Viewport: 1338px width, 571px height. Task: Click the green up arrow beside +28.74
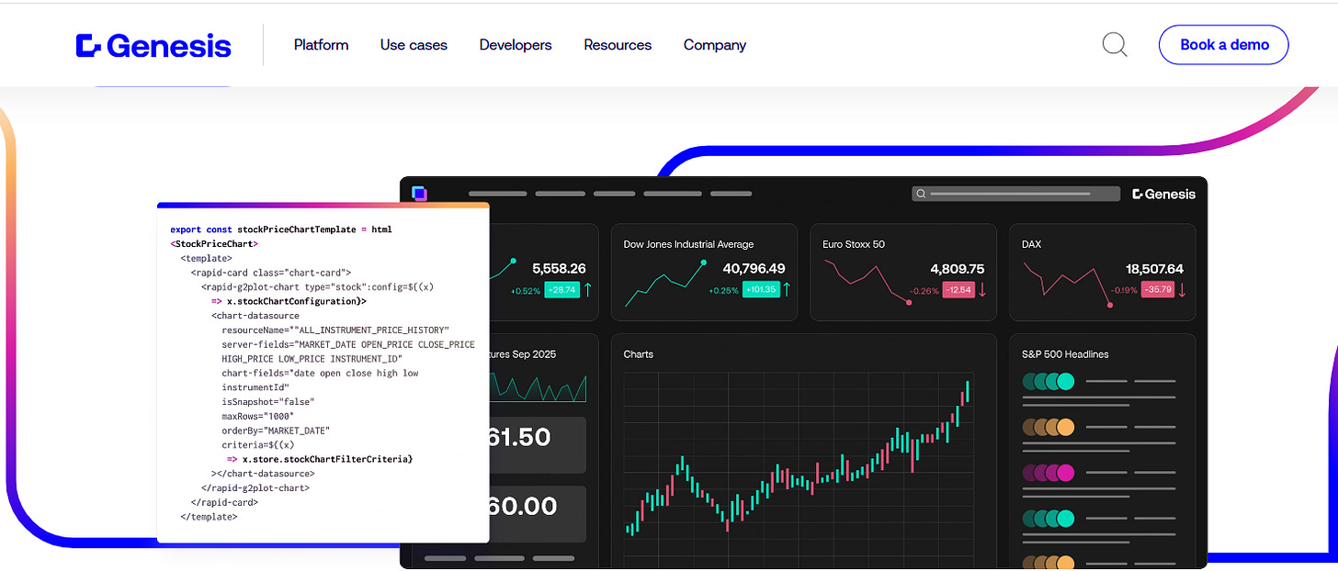tap(587, 290)
